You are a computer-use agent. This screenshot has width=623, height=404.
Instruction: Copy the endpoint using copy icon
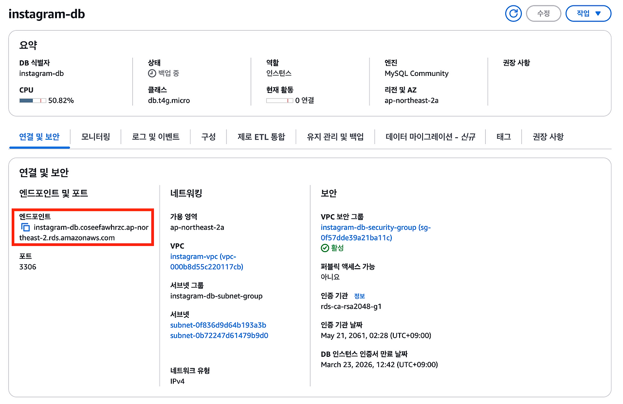coord(26,227)
